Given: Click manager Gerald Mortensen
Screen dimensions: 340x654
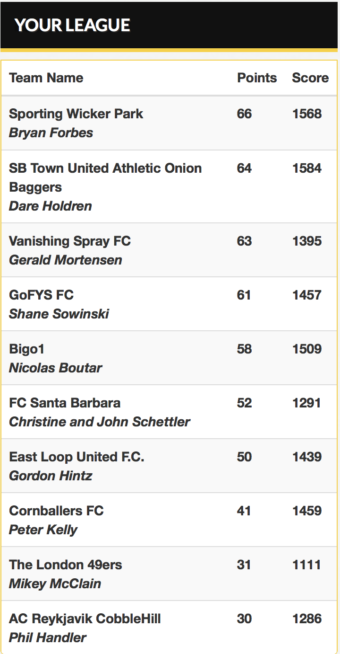Looking at the screenshot, I should pyautogui.click(x=66, y=260).
